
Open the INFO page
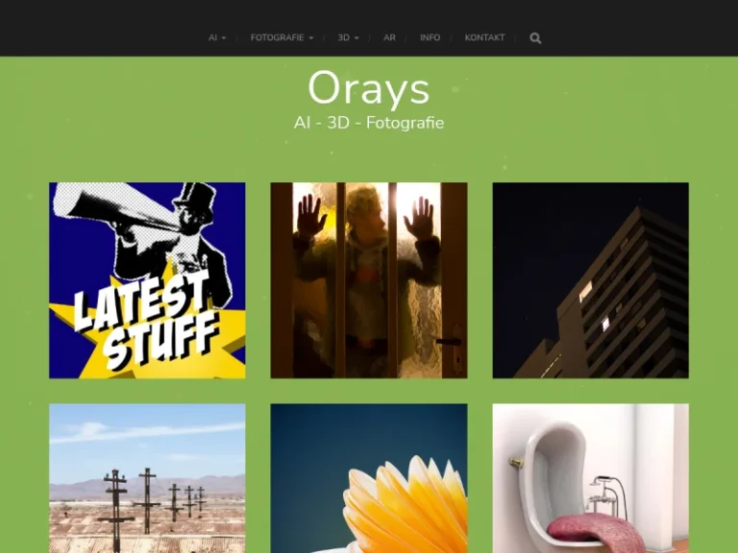[430, 38]
